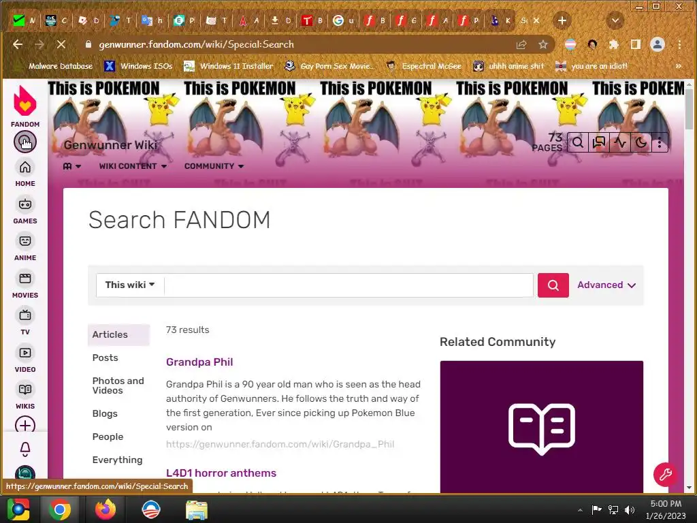Image resolution: width=697 pixels, height=523 pixels.
Task: Click the Genwunner Wiki title link
Action: point(111,145)
